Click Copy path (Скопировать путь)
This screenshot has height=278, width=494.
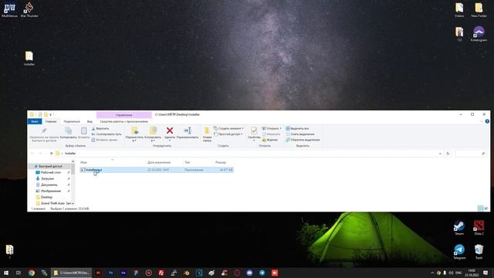(107, 134)
